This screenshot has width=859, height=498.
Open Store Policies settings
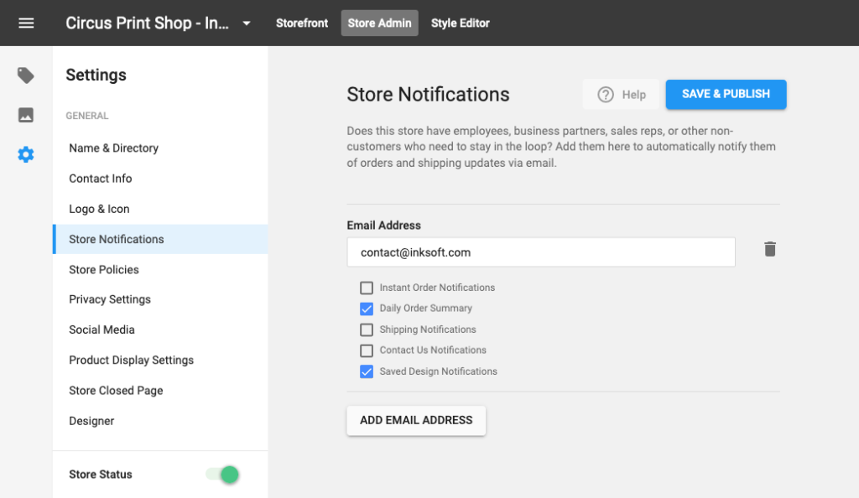tap(160, 270)
